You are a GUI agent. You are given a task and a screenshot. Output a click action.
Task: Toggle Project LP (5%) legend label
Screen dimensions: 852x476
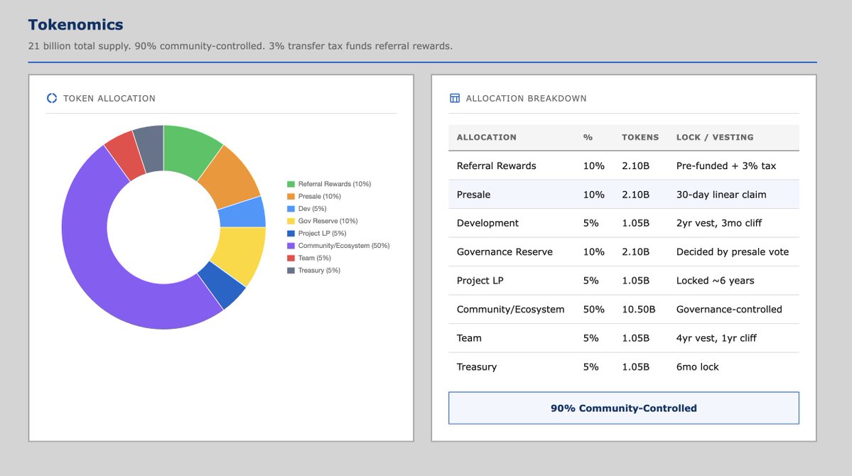(322, 234)
